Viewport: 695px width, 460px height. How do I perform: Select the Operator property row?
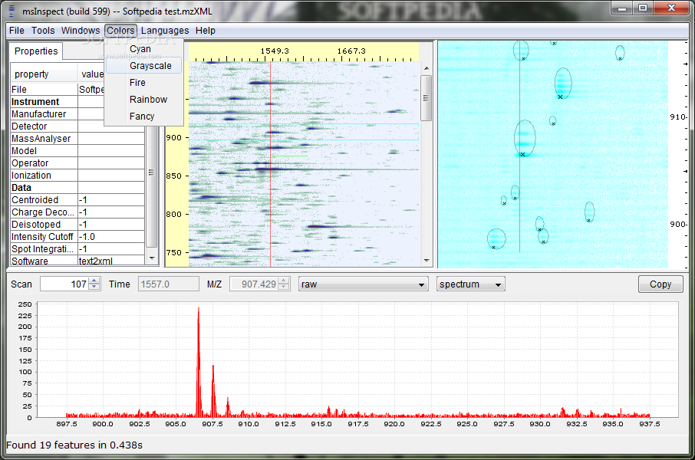(x=77, y=163)
